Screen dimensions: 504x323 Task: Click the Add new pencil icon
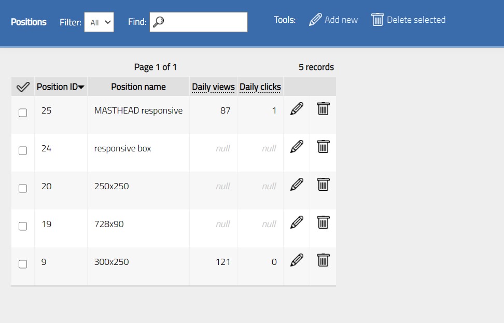[x=315, y=19]
